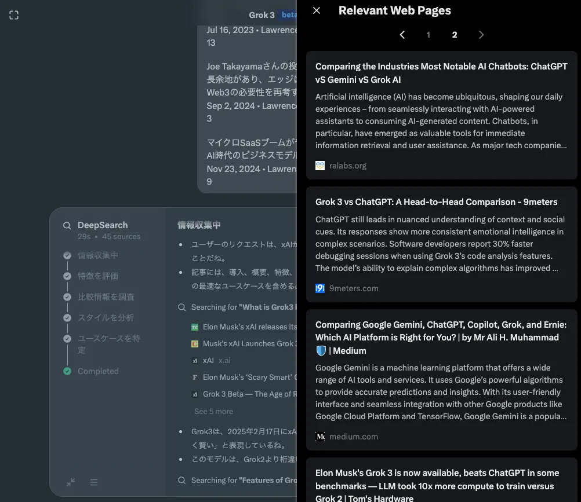
Task: Click the 9meters.com favicon
Action: (x=320, y=288)
